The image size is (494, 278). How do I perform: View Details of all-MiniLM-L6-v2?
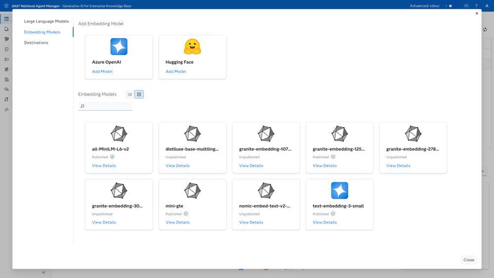(x=104, y=166)
